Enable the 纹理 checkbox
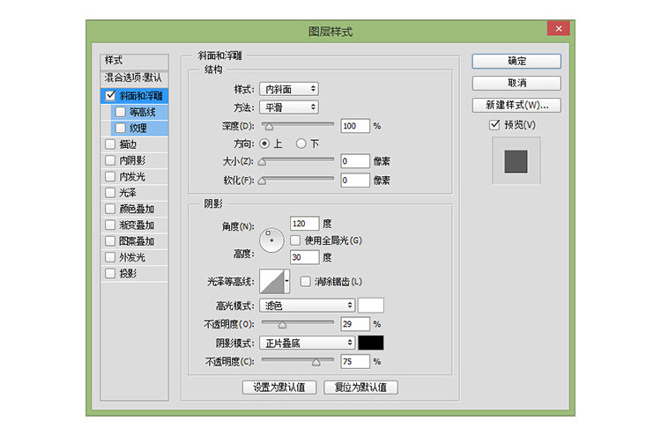The height and width of the screenshot is (443, 661). (121, 128)
